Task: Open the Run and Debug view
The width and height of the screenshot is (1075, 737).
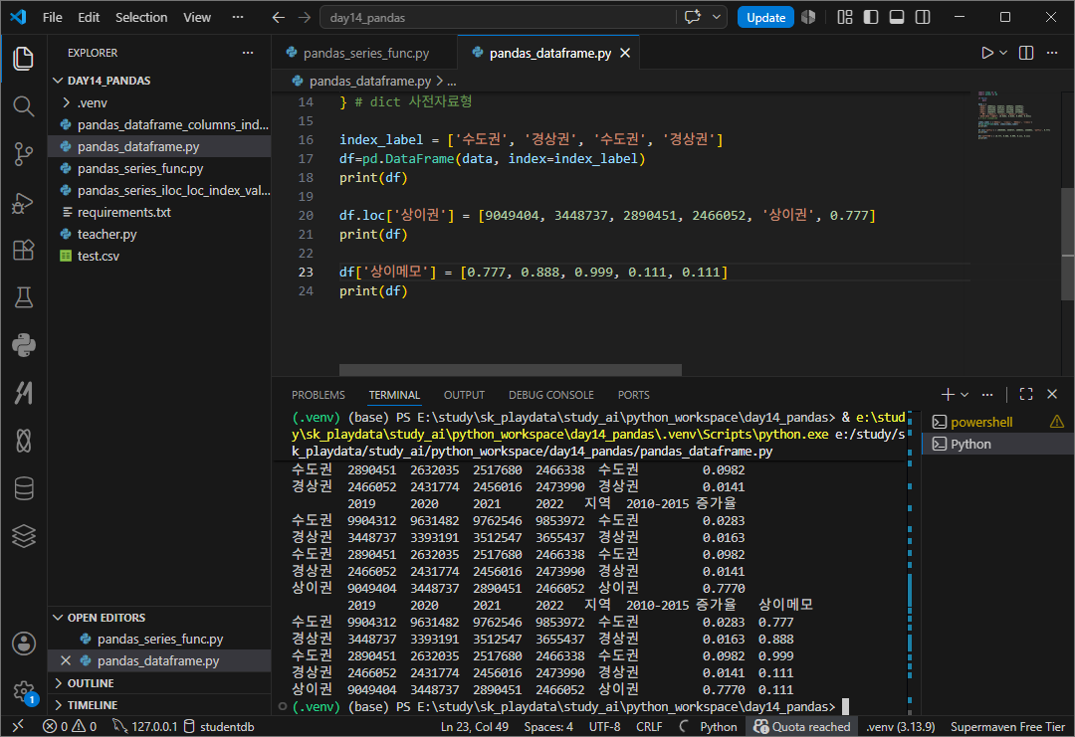Action: point(23,203)
